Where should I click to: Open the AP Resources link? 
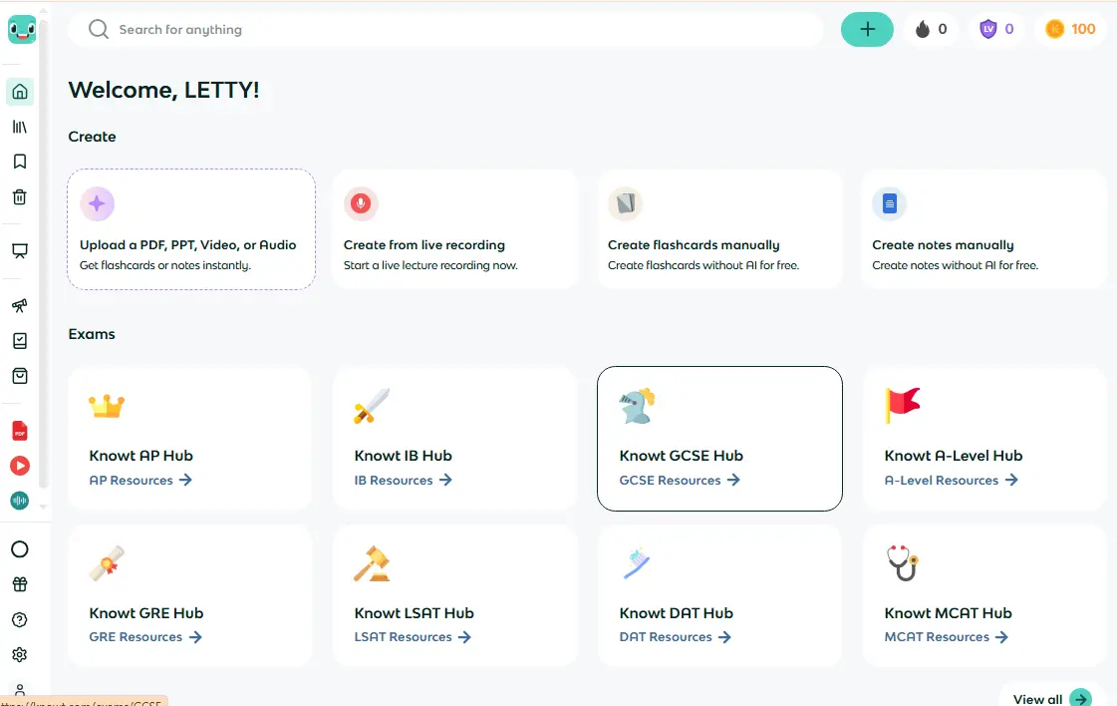click(x=140, y=480)
